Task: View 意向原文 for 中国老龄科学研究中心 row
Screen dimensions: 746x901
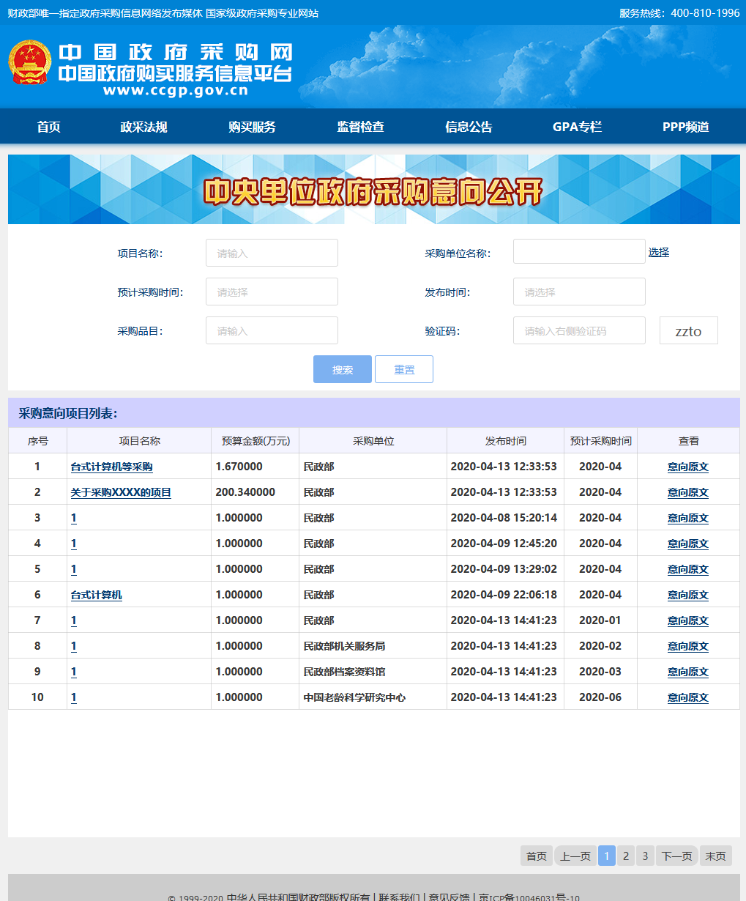Action: (x=687, y=697)
